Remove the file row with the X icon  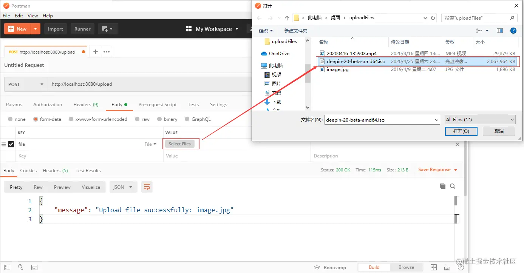[x=458, y=144]
